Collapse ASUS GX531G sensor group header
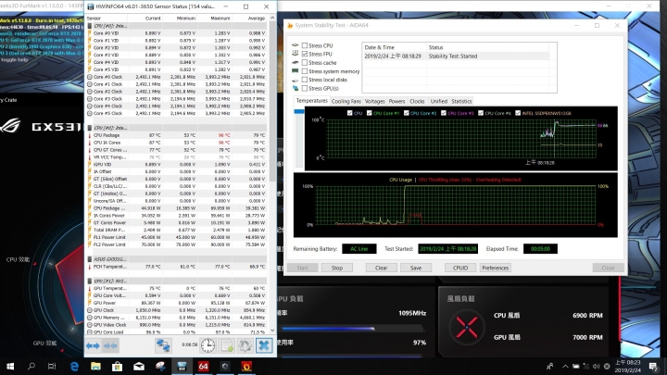The height and width of the screenshot is (375, 667). (177, 259)
